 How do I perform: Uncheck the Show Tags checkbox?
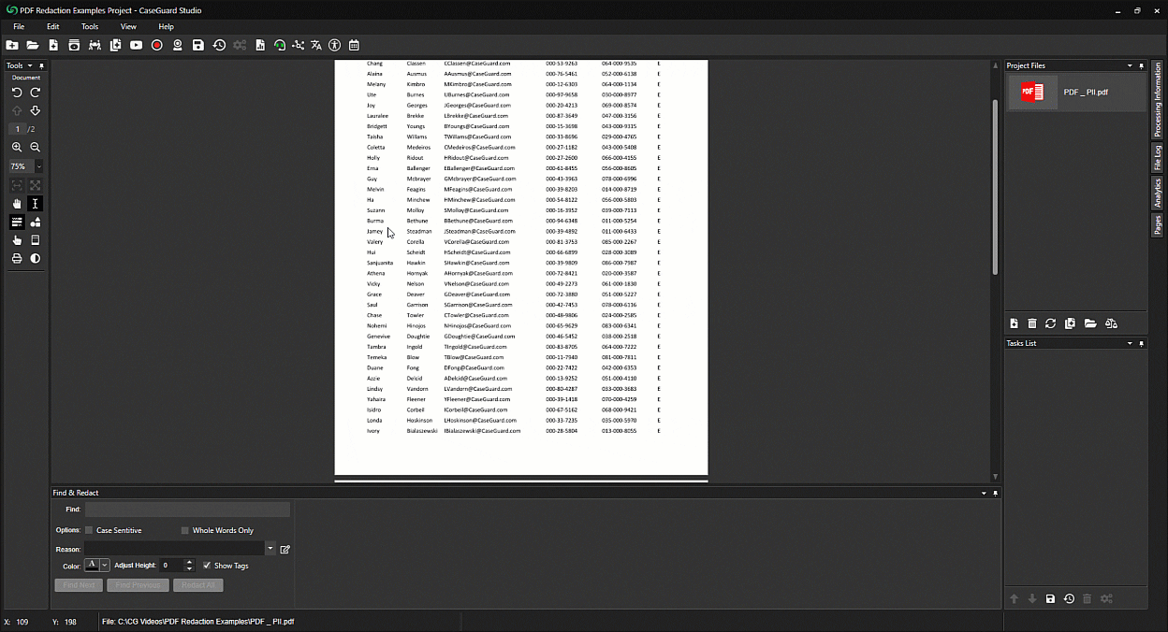point(207,565)
